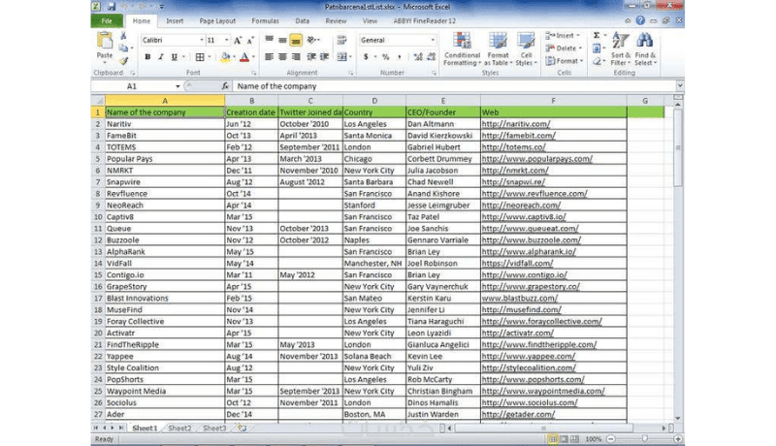Click the Increase Font Size icon
Screen dimensions: 776x446
238,40
